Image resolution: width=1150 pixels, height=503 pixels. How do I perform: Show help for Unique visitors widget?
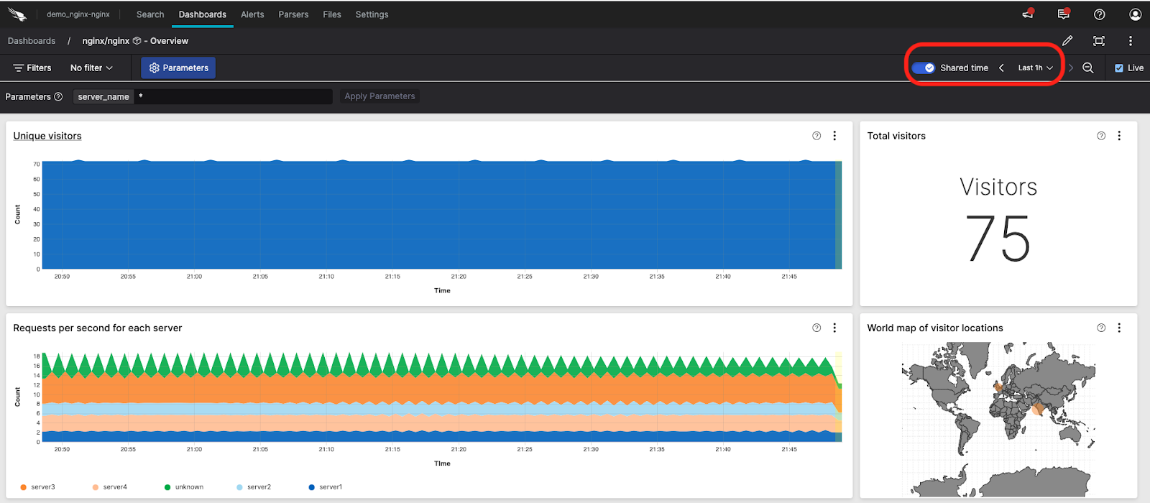tap(816, 136)
